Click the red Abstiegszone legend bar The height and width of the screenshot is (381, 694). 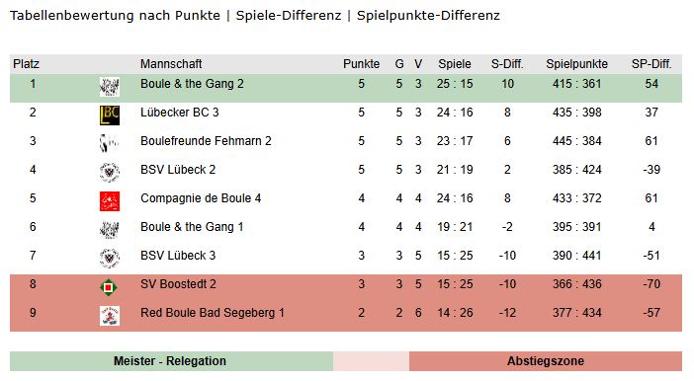tap(546, 361)
